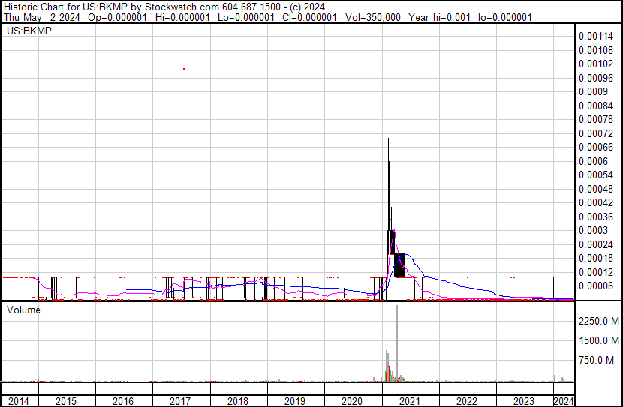Click the 0.00114 price axis label

597,36
